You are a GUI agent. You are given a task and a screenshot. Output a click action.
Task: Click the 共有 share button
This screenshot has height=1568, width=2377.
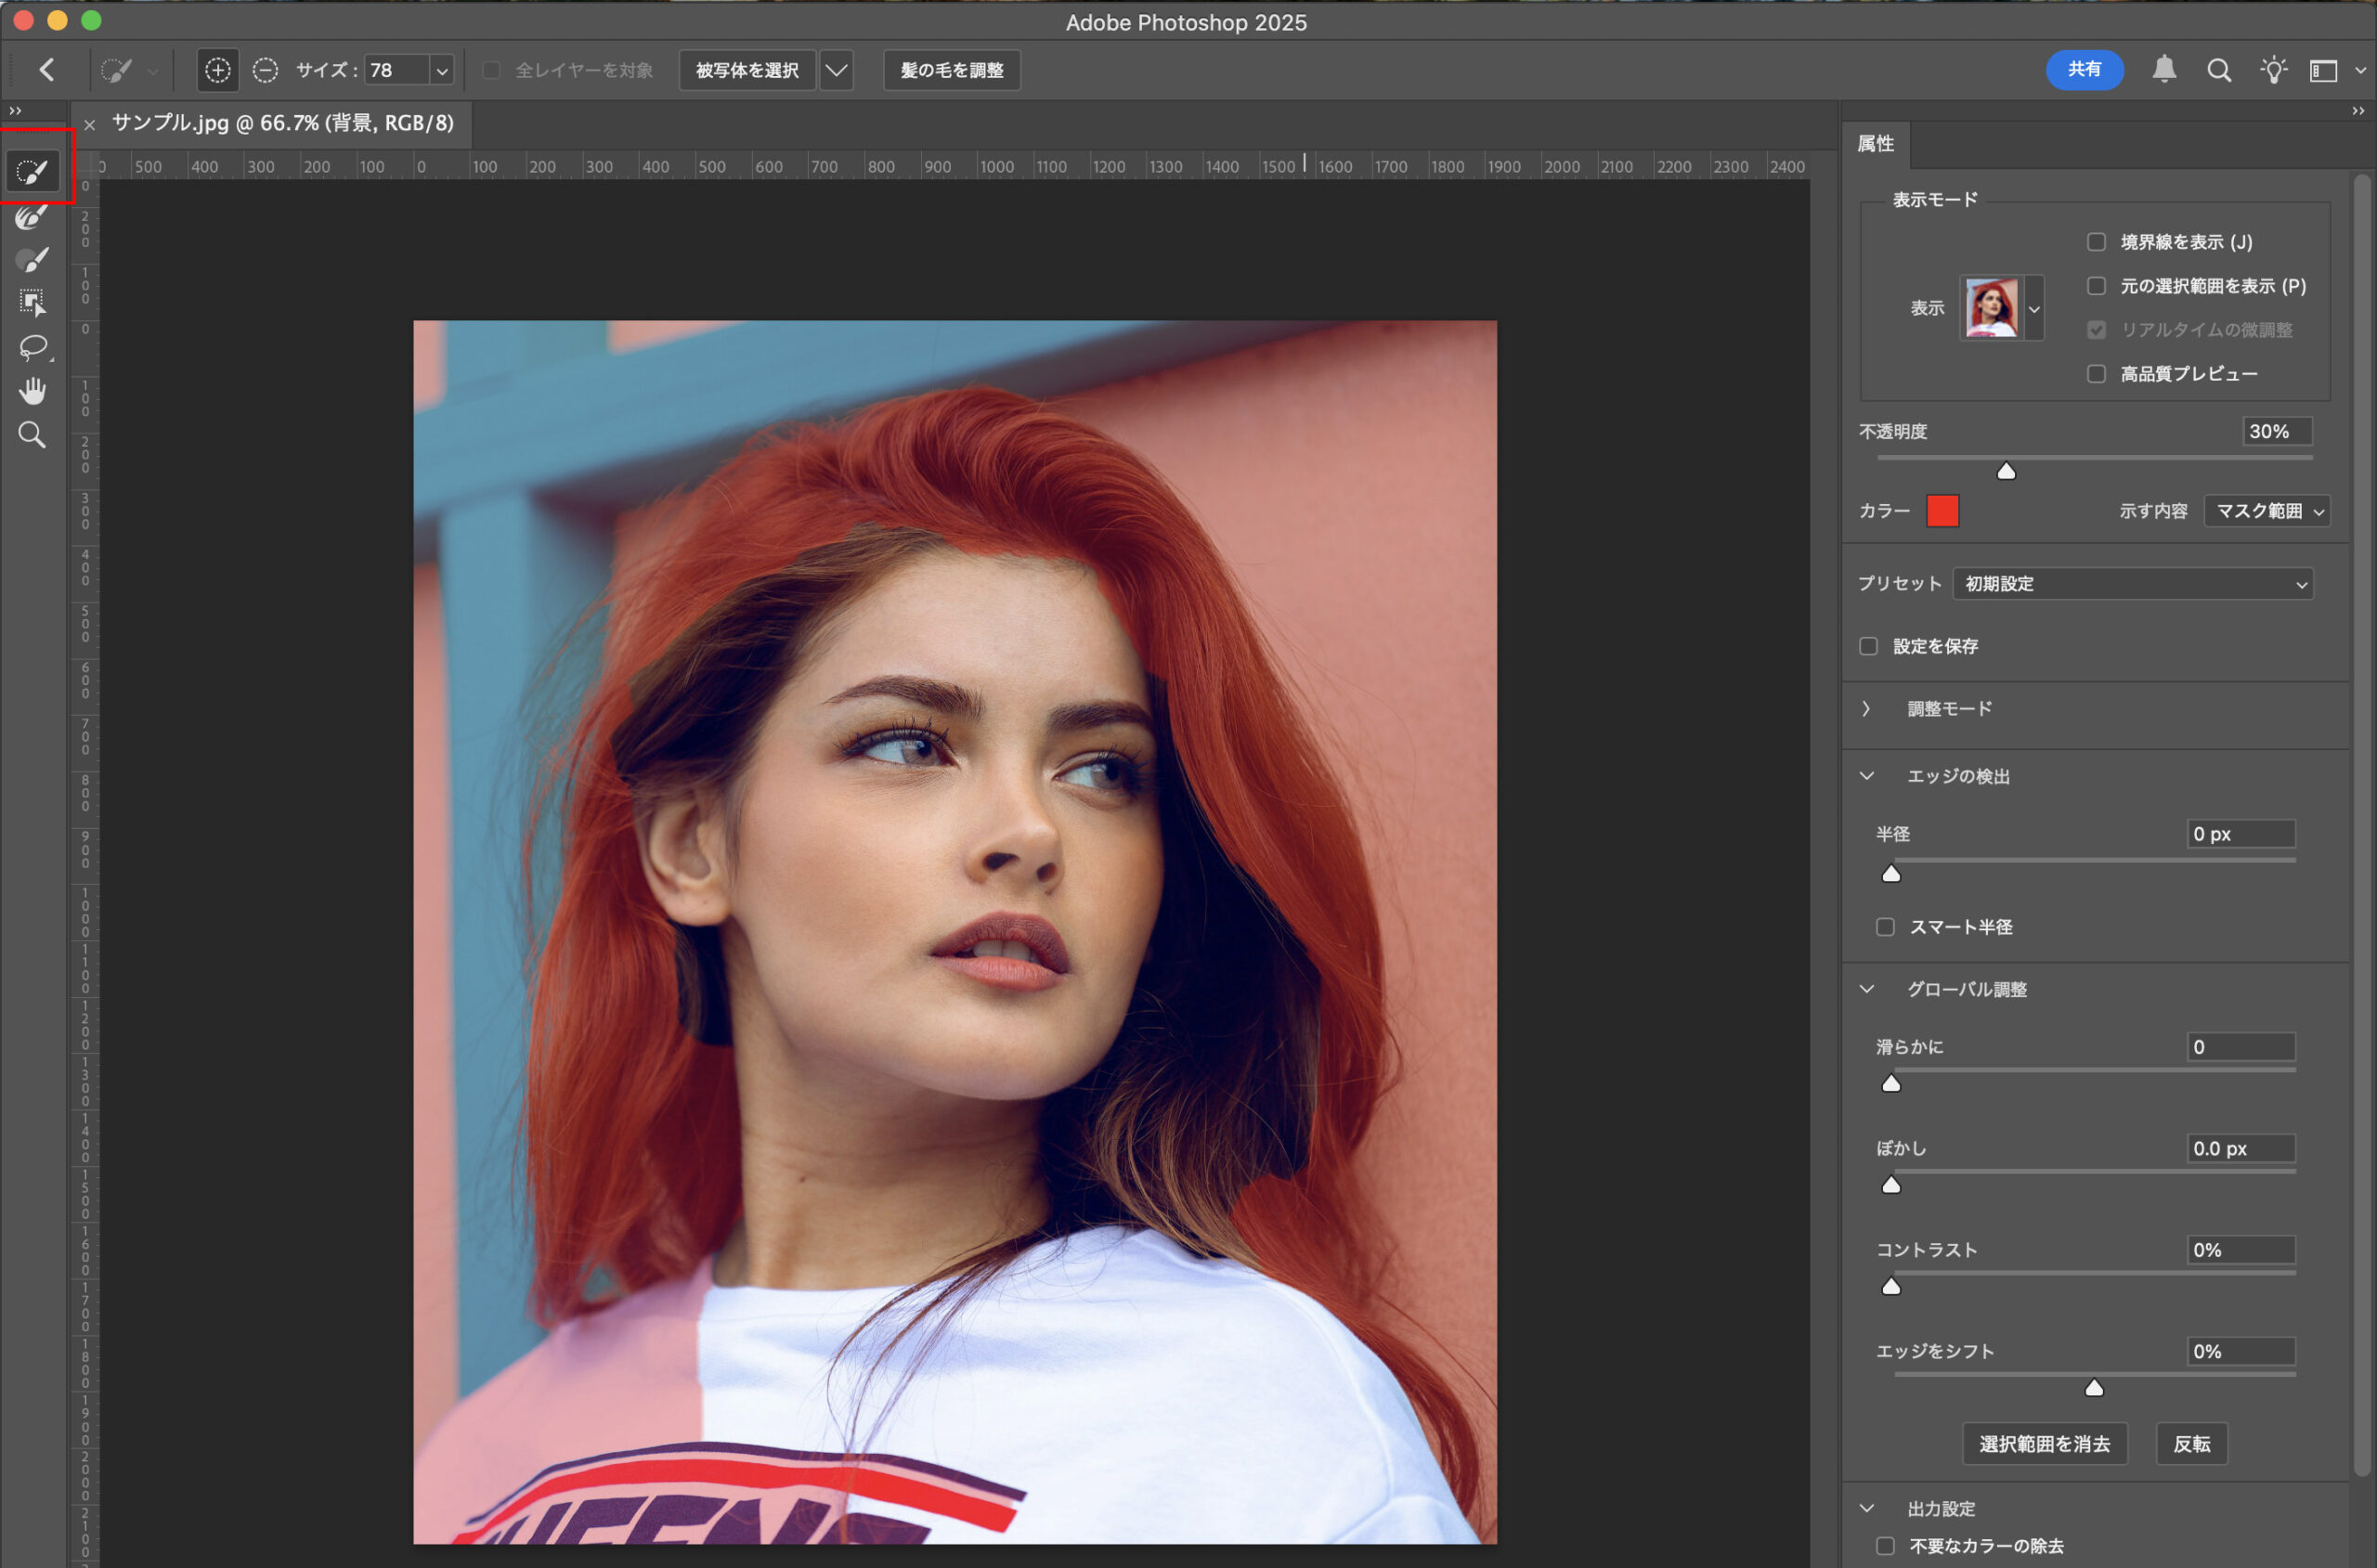click(2084, 69)
